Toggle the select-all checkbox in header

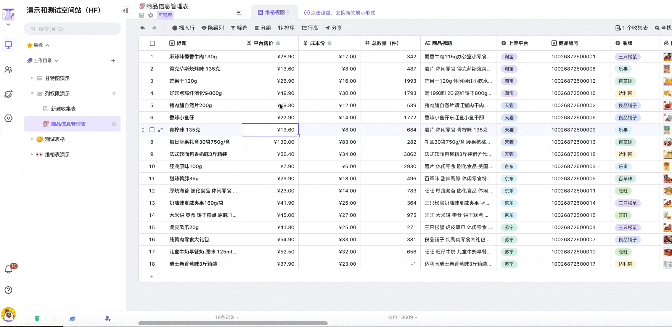click(152, 43)
